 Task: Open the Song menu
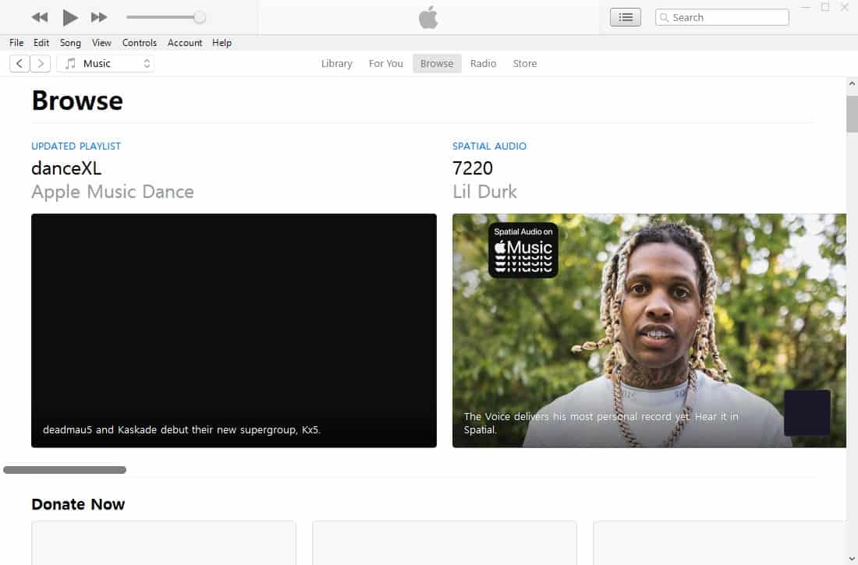tap(70, 43)
